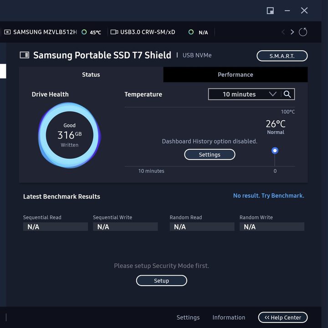328x328 pixels.
Task: Click the Random Read N/A field
Action: pos(202,226)
